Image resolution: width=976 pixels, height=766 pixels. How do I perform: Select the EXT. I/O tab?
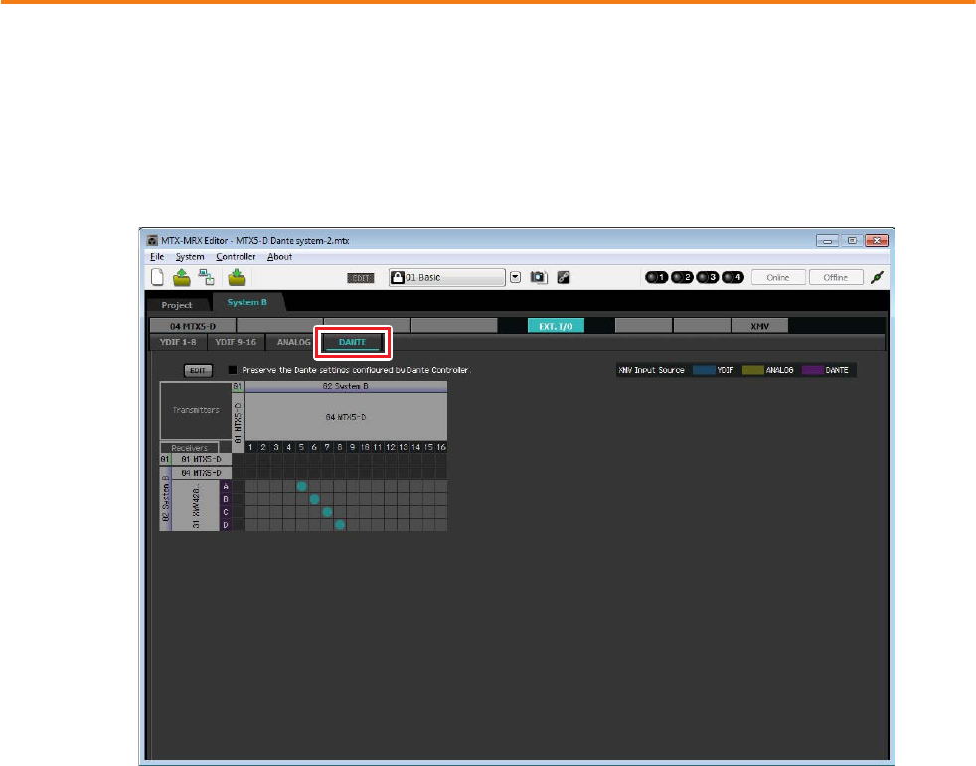[556, 326]
